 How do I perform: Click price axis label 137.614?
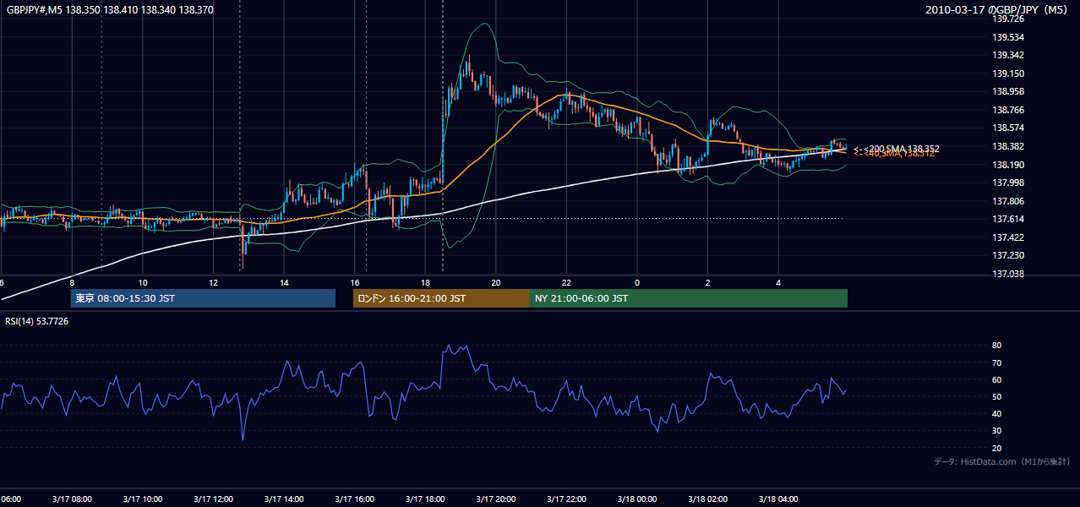click(1008, 219)
